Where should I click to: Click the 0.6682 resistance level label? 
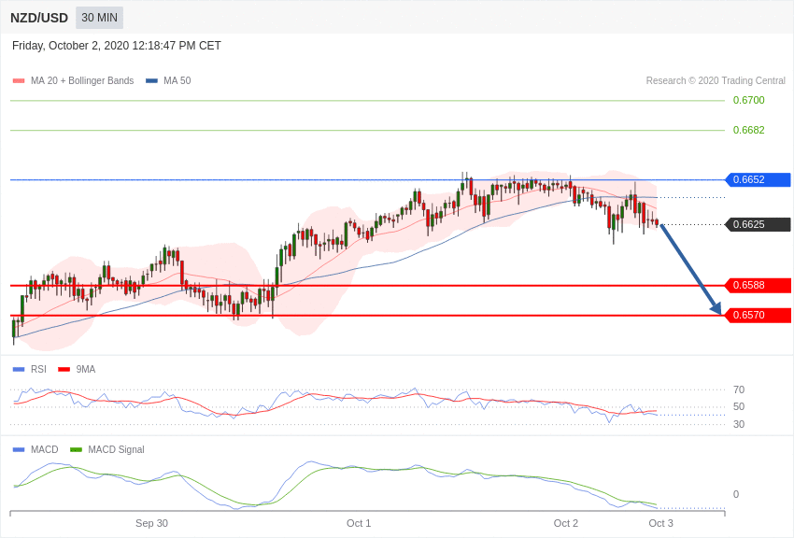[x=748, y=130]
